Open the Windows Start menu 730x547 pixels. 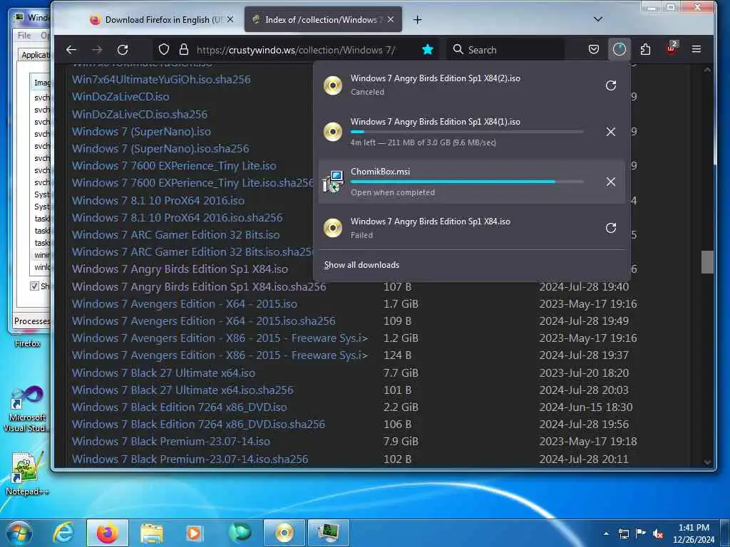[x=19, y=533]
